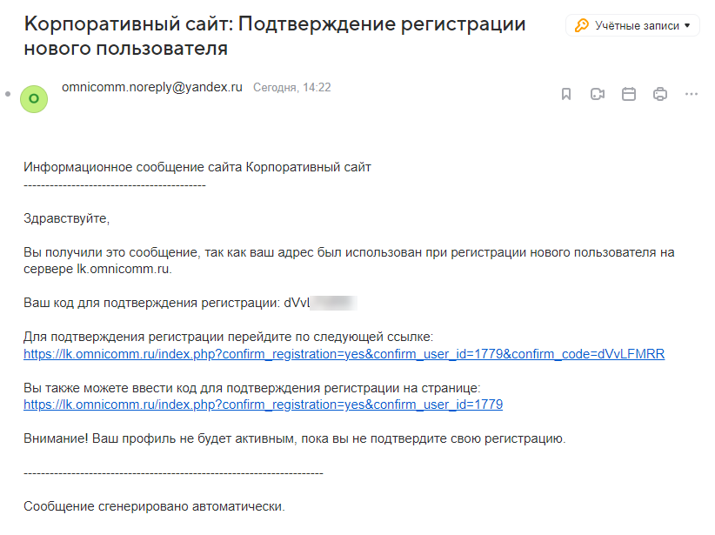Click the footer text Сообщение сгенерировано автоматически
Viewport: 715px width, 535px height.
tap(154, 506)
